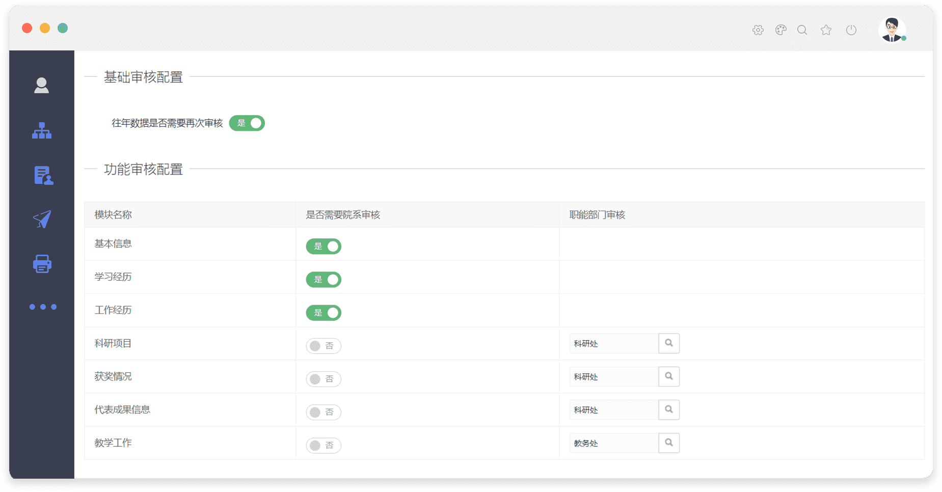Image resolution: width=942 pixels, height=492 pixels.
Task: Open the organization structure sidebar icon
Action: coord(42,130)
